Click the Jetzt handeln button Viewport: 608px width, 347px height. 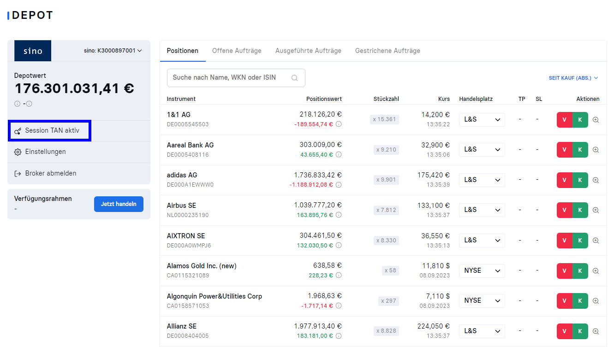pyautogui.click(x=119, y=204)
